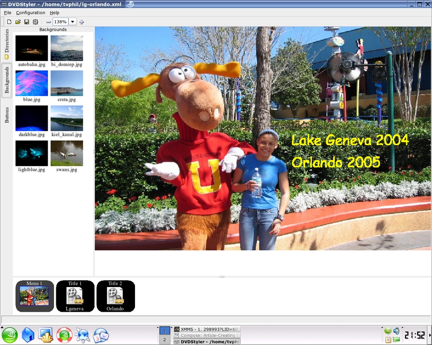
Task: Select the Menu 1 item in timeline
Action: point(35,296)
